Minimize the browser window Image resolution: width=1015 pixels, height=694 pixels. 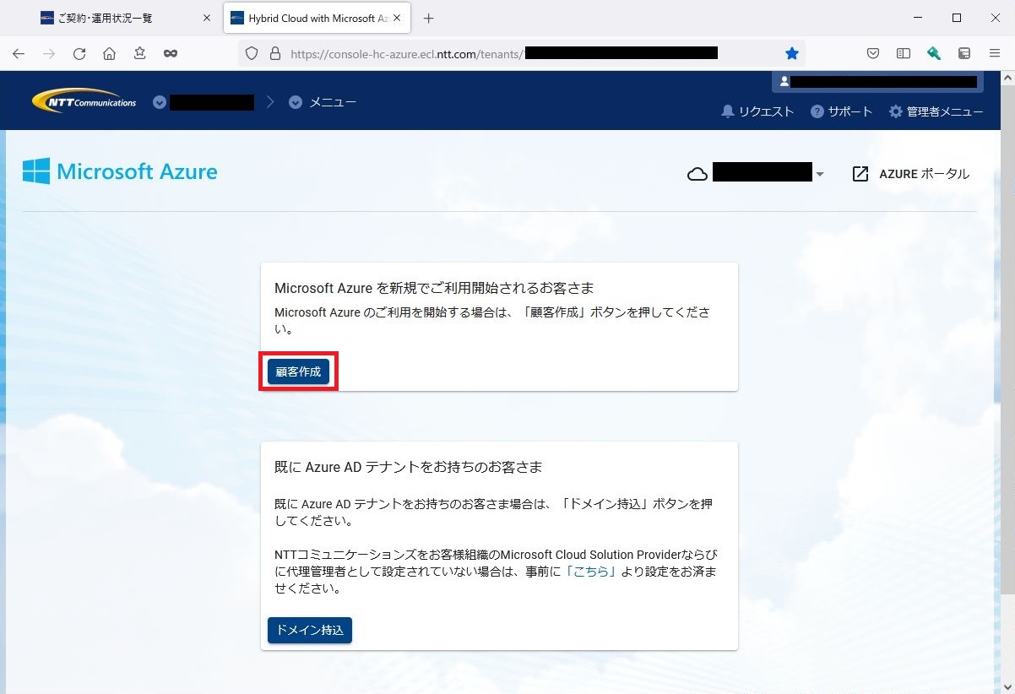pyautogui.click(x=918, y=18)
